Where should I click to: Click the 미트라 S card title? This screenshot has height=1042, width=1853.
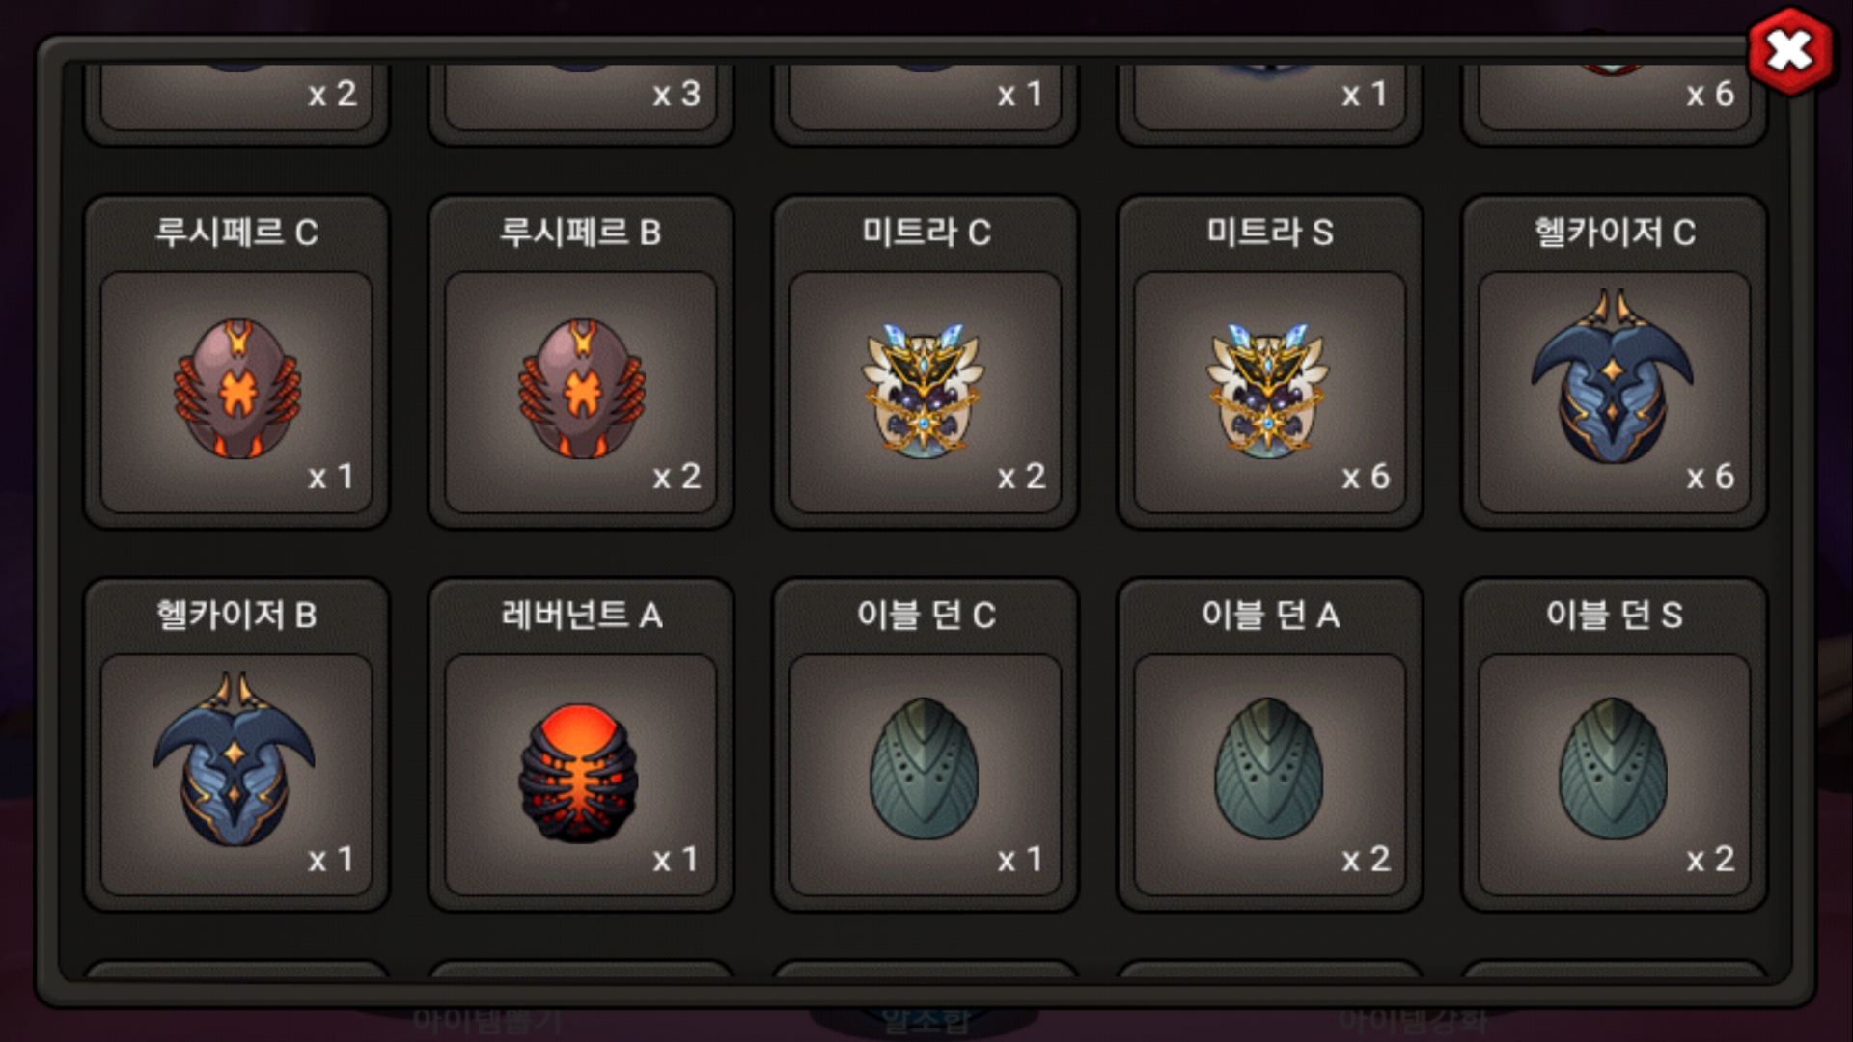[x=1269, y=233]
